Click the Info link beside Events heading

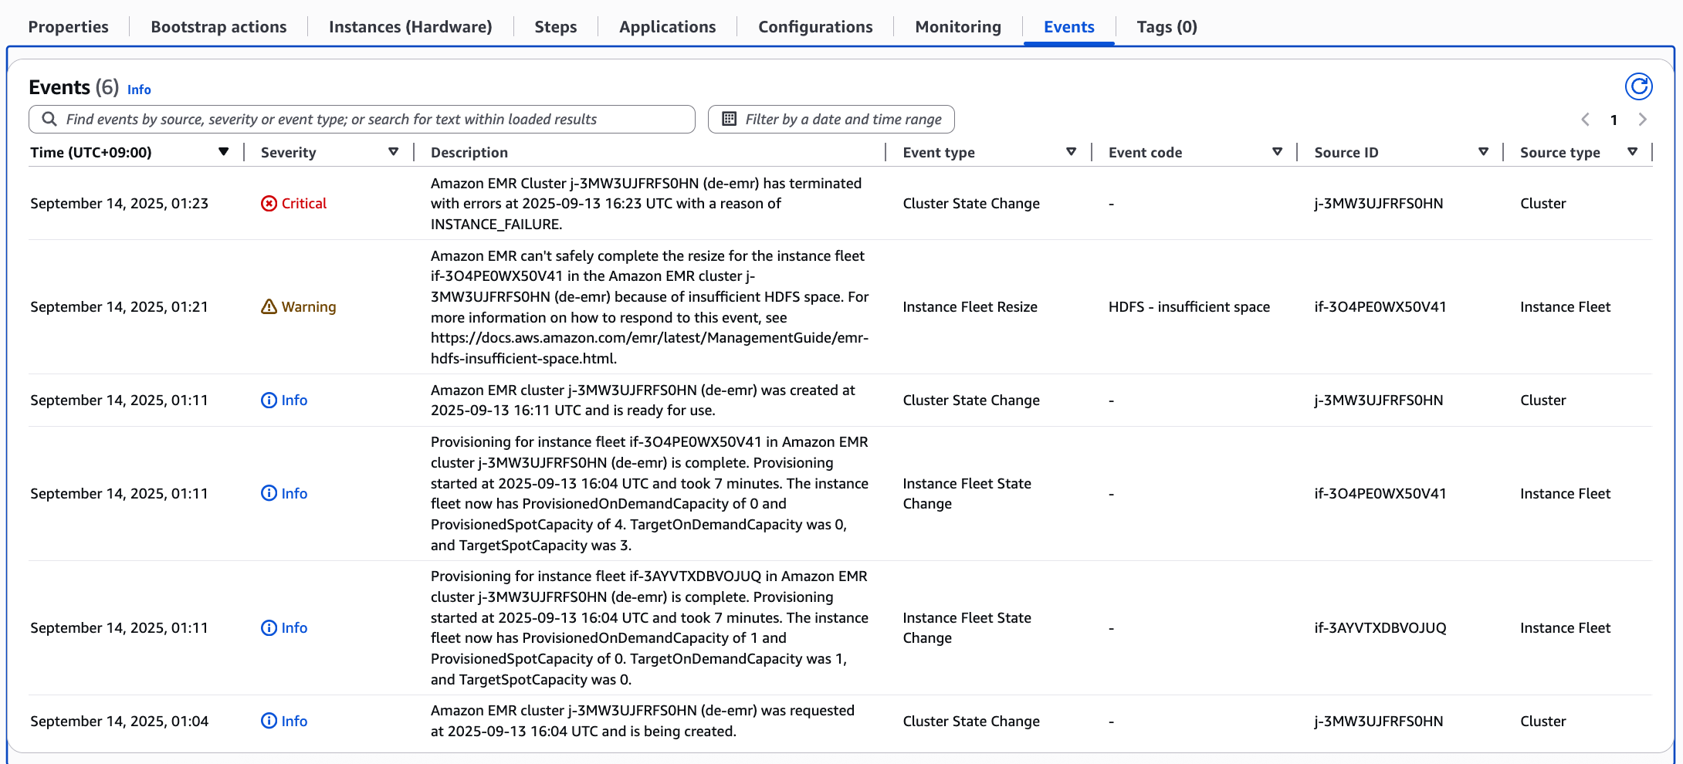pyautogui.click(x=139, y=90)
